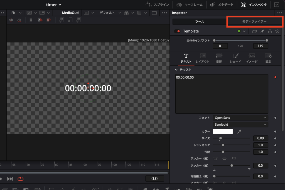Image resolution: width=285 pixels, height=190 pixels.
Task: Open the timer composition title menu
Action: coord(54,5)
